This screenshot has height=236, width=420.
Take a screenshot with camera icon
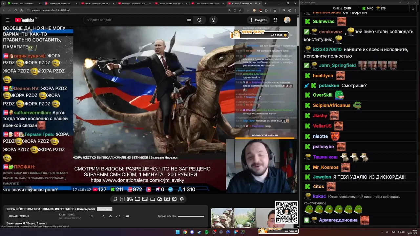click(174, 199)
